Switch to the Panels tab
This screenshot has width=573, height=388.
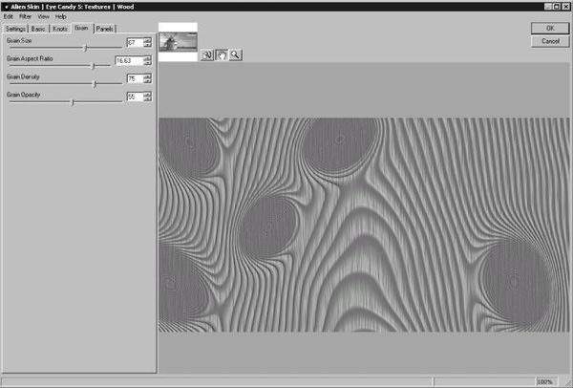(x=105, y=29)
